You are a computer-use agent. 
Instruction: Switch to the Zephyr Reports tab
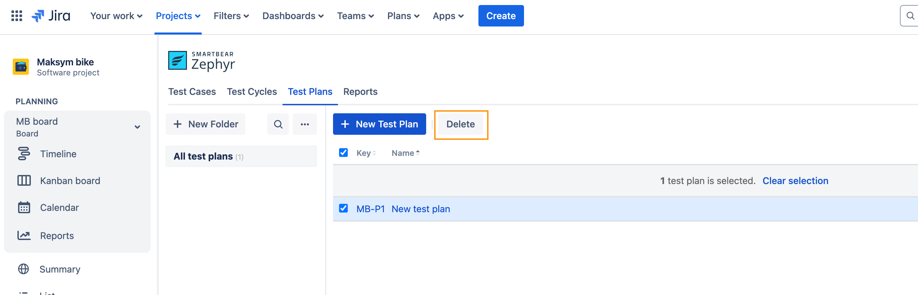[360, 92]
